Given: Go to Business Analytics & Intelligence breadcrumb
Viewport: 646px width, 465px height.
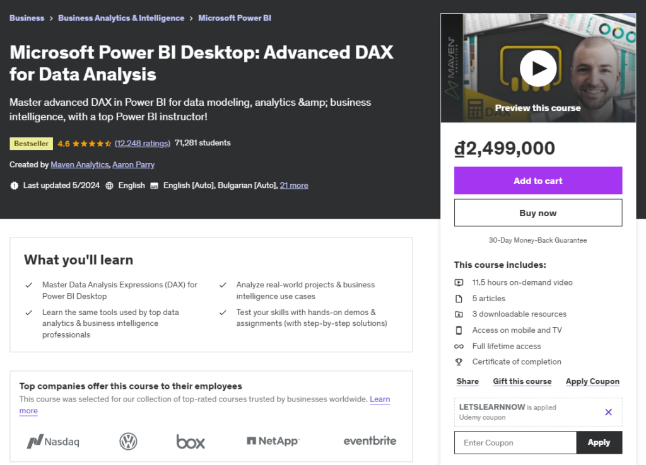Looking at the screenshot, I should [x=121, y=18].
